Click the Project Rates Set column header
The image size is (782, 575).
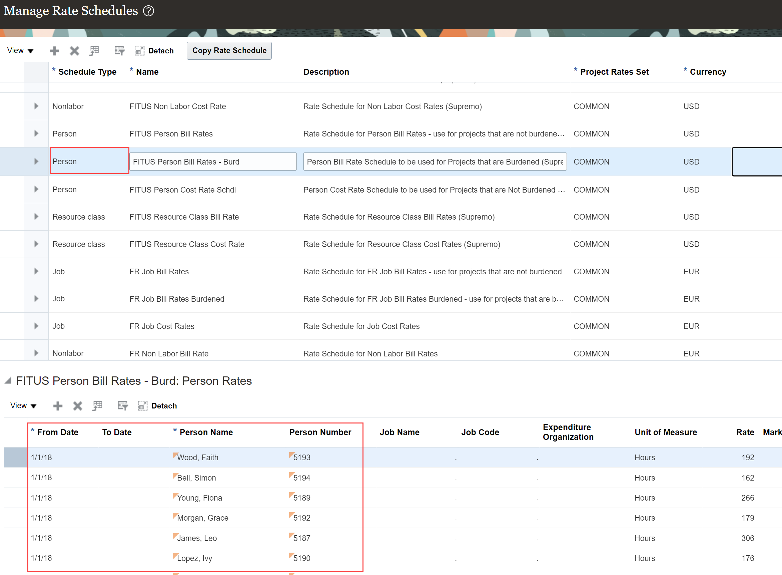614,72
